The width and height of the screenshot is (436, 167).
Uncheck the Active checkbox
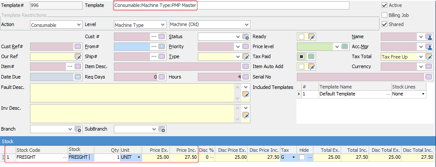tap(384, 5)
